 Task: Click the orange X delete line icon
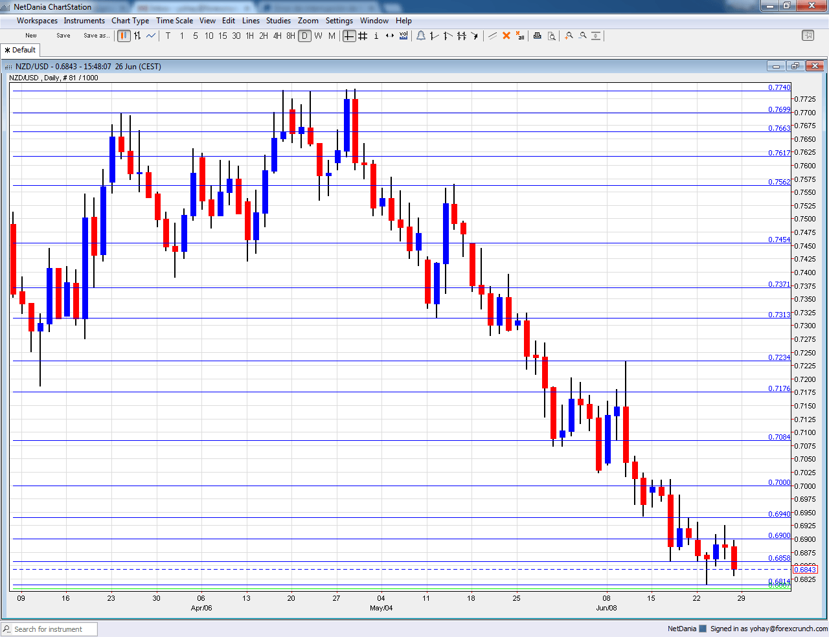(x=506, y=36)
